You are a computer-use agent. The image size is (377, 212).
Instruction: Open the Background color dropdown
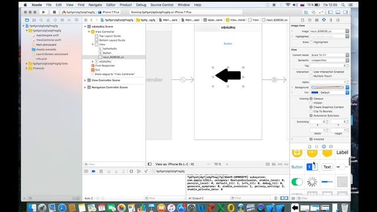coord(347,87)
